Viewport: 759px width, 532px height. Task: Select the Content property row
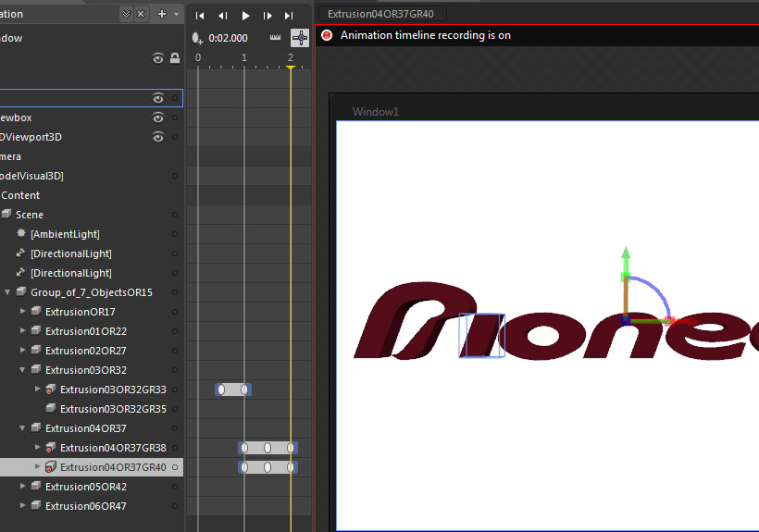20,195
